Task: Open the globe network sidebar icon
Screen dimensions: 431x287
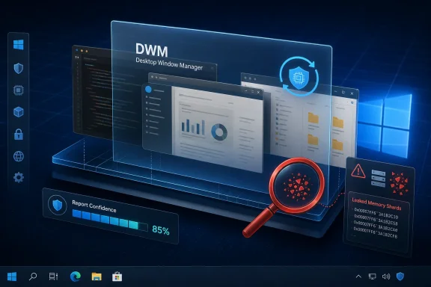Action: tap(19, 156)
